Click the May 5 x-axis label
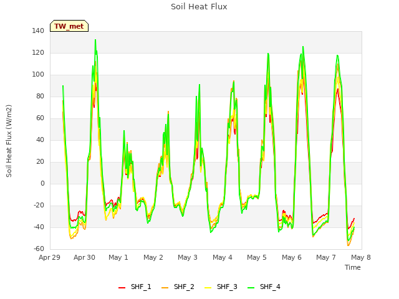Viewport: 399px width, 299px height. coord(257,257)
